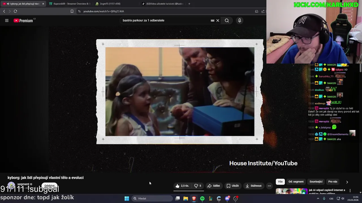Open Spotify from the taskbar

click(x=202, y=198)
